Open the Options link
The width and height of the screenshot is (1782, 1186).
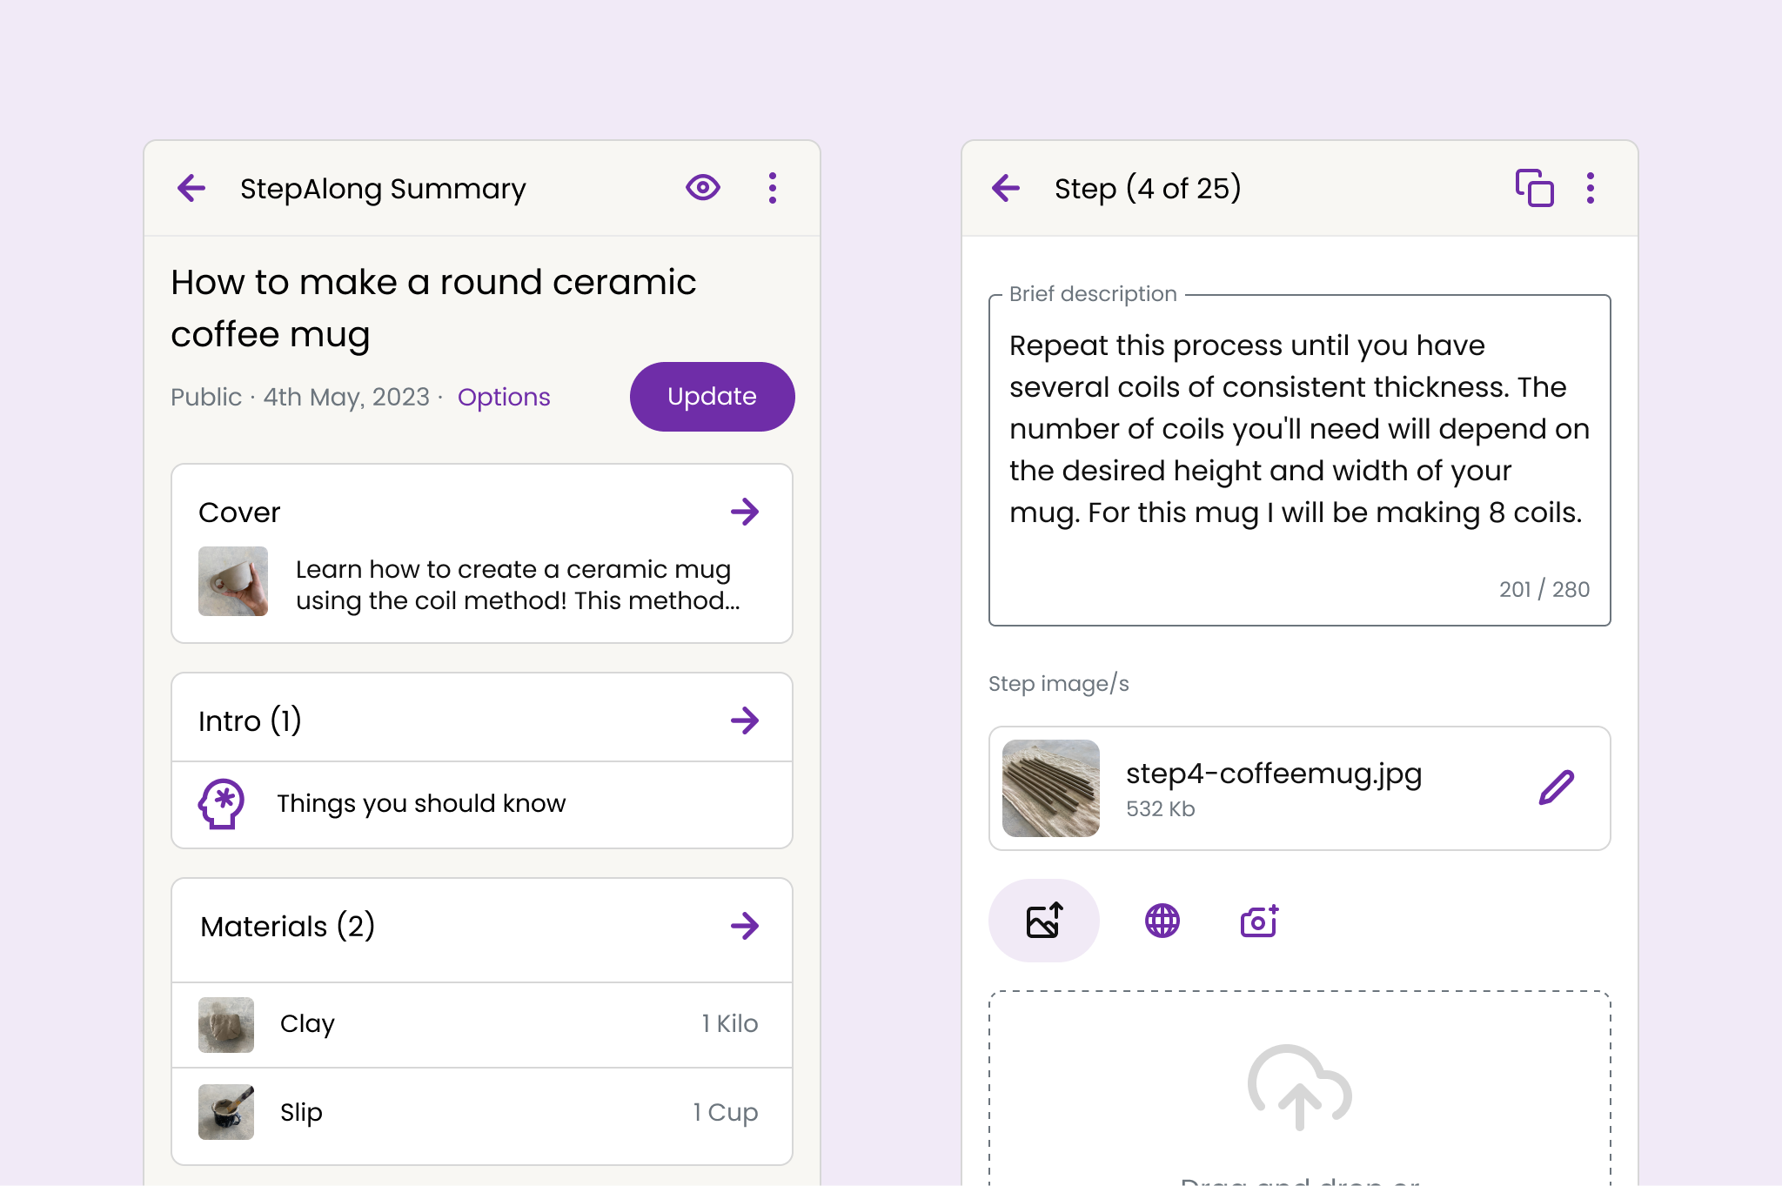click(x=503, y=397)
